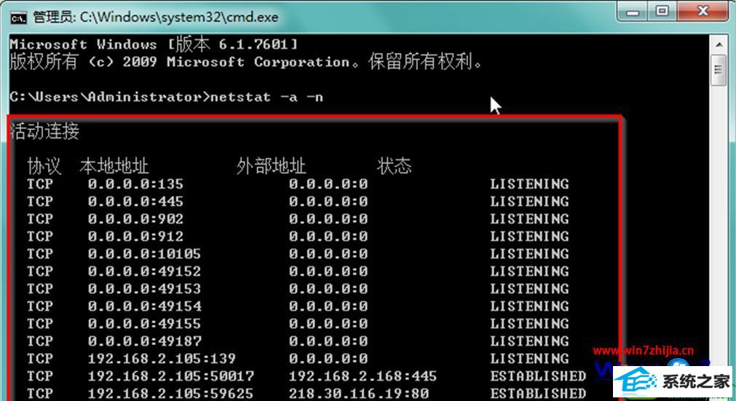Click LISTENING status in the port 135 row

click(x=530, y=184)
